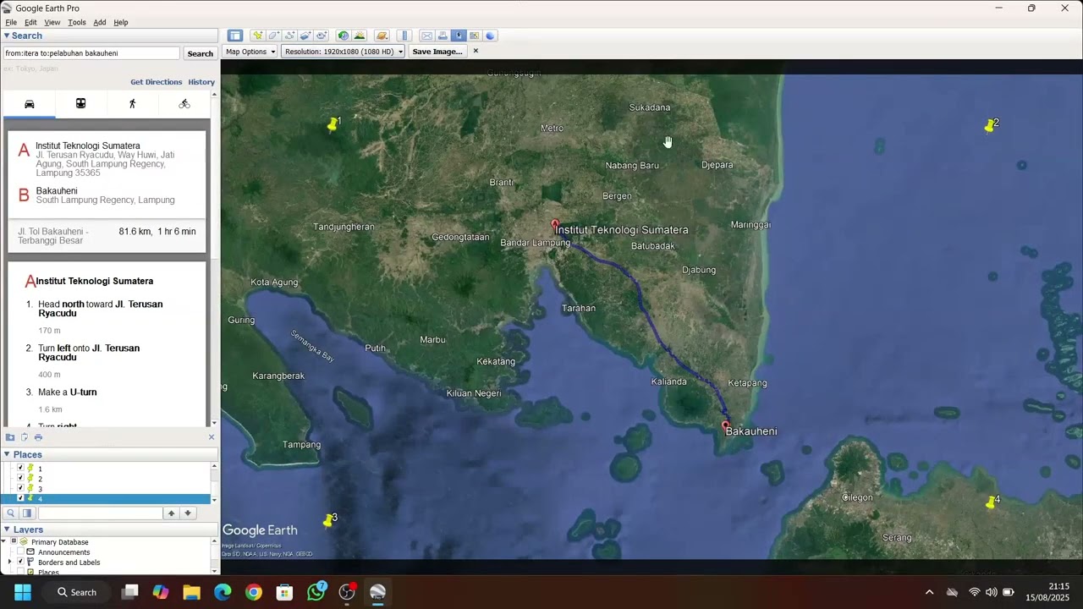
Task: Click the Get Directions link
Action: coord(156,82)
